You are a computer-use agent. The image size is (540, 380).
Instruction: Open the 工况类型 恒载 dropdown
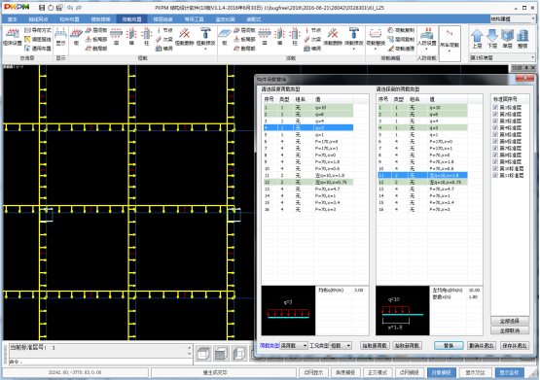[341, 345]
